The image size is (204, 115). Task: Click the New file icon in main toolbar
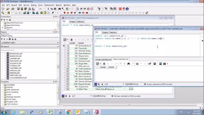(3, 9)
